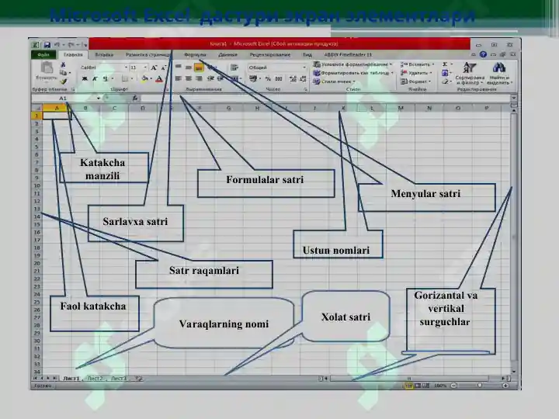Screen dimensions: 559x419
Task: Click the AutoSum sigma icon
Action: 445,64
